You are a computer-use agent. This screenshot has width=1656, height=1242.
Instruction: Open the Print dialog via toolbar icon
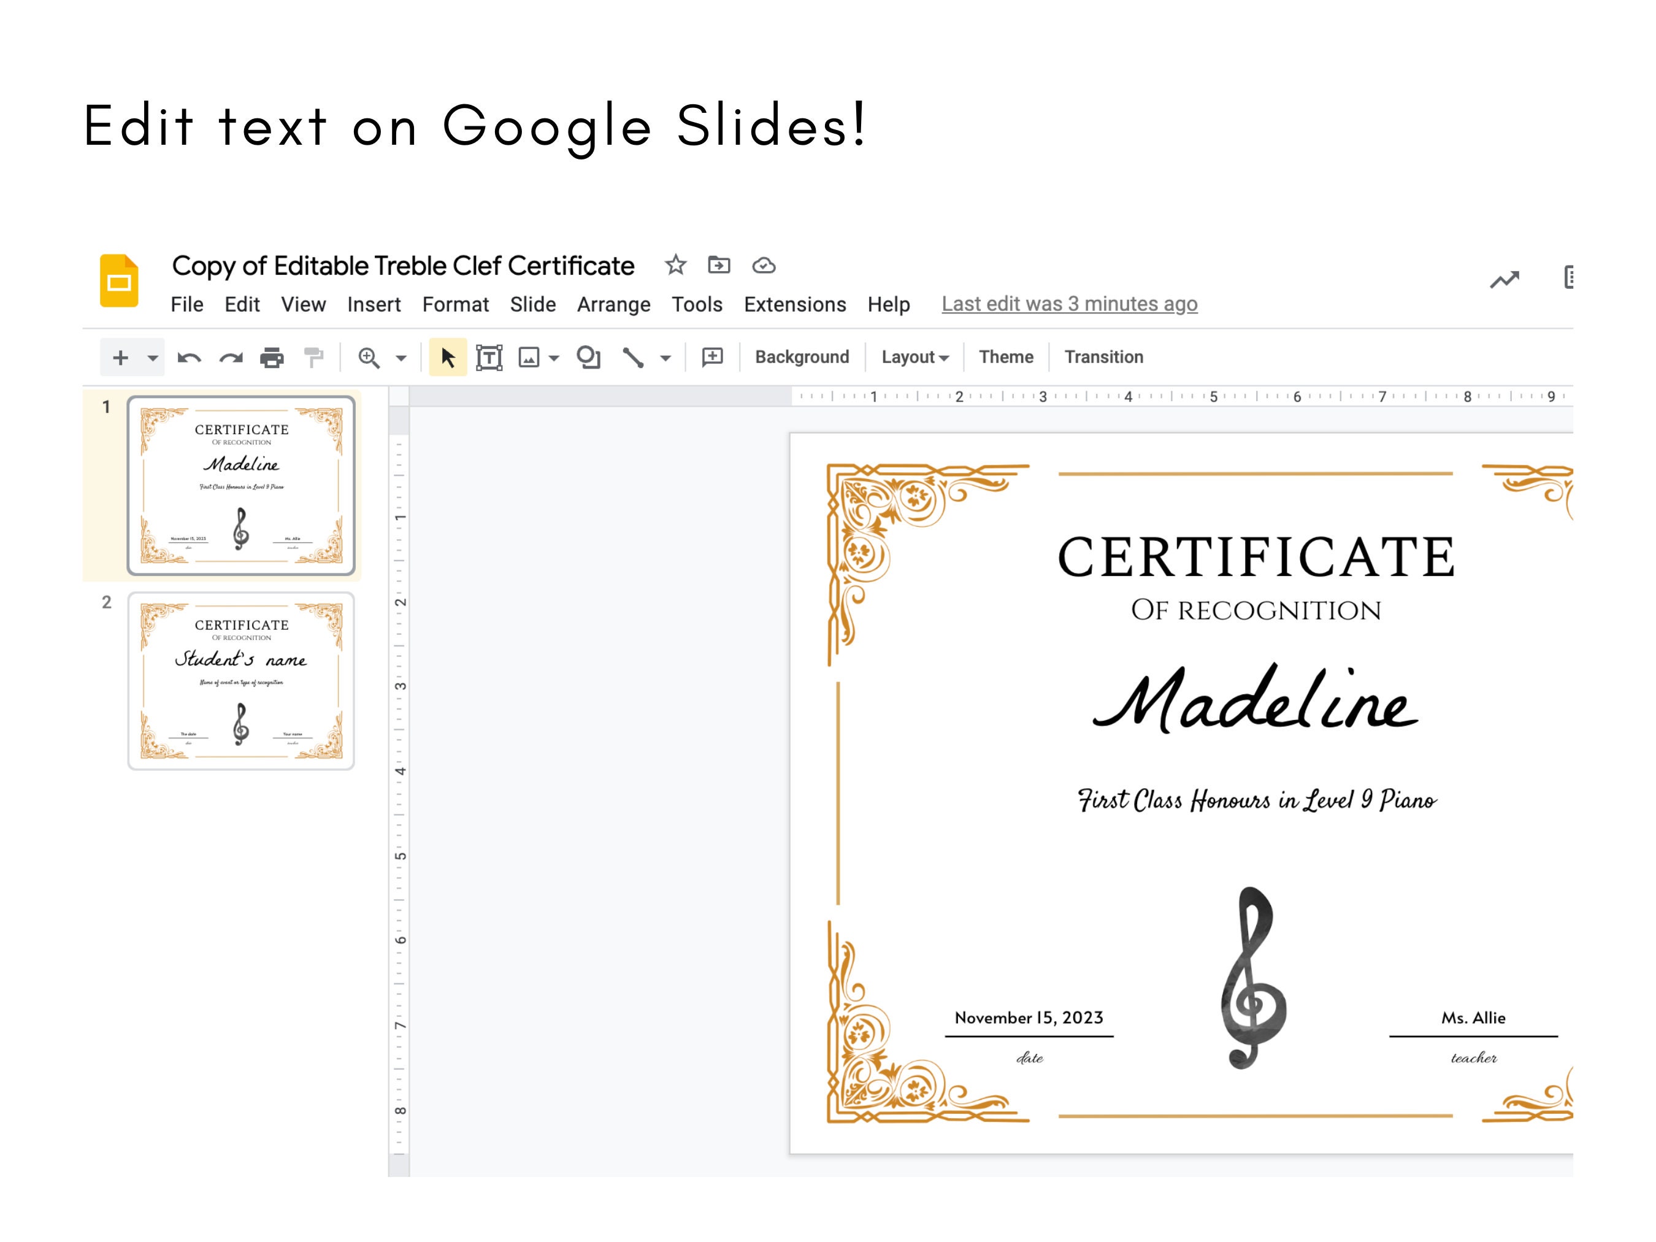pos(272,357)
